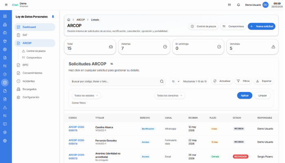Click the ARCOP breadcrumb link
Image resolution: width=285 pixels, height=163 pixels.
[x=81, y=20]
